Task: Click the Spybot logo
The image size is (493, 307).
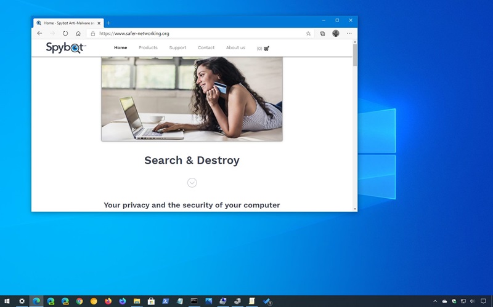Action: click(x=66, y=48)
